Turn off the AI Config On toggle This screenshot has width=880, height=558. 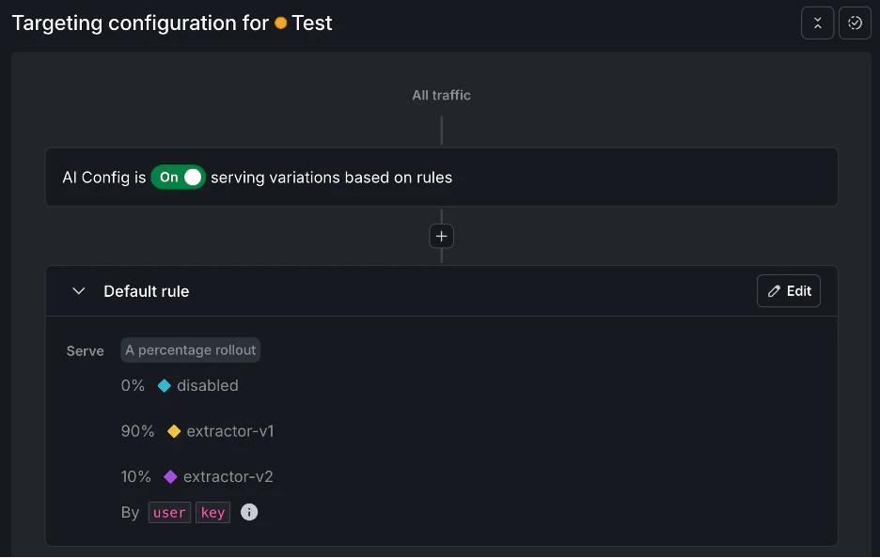coord(178,178)
